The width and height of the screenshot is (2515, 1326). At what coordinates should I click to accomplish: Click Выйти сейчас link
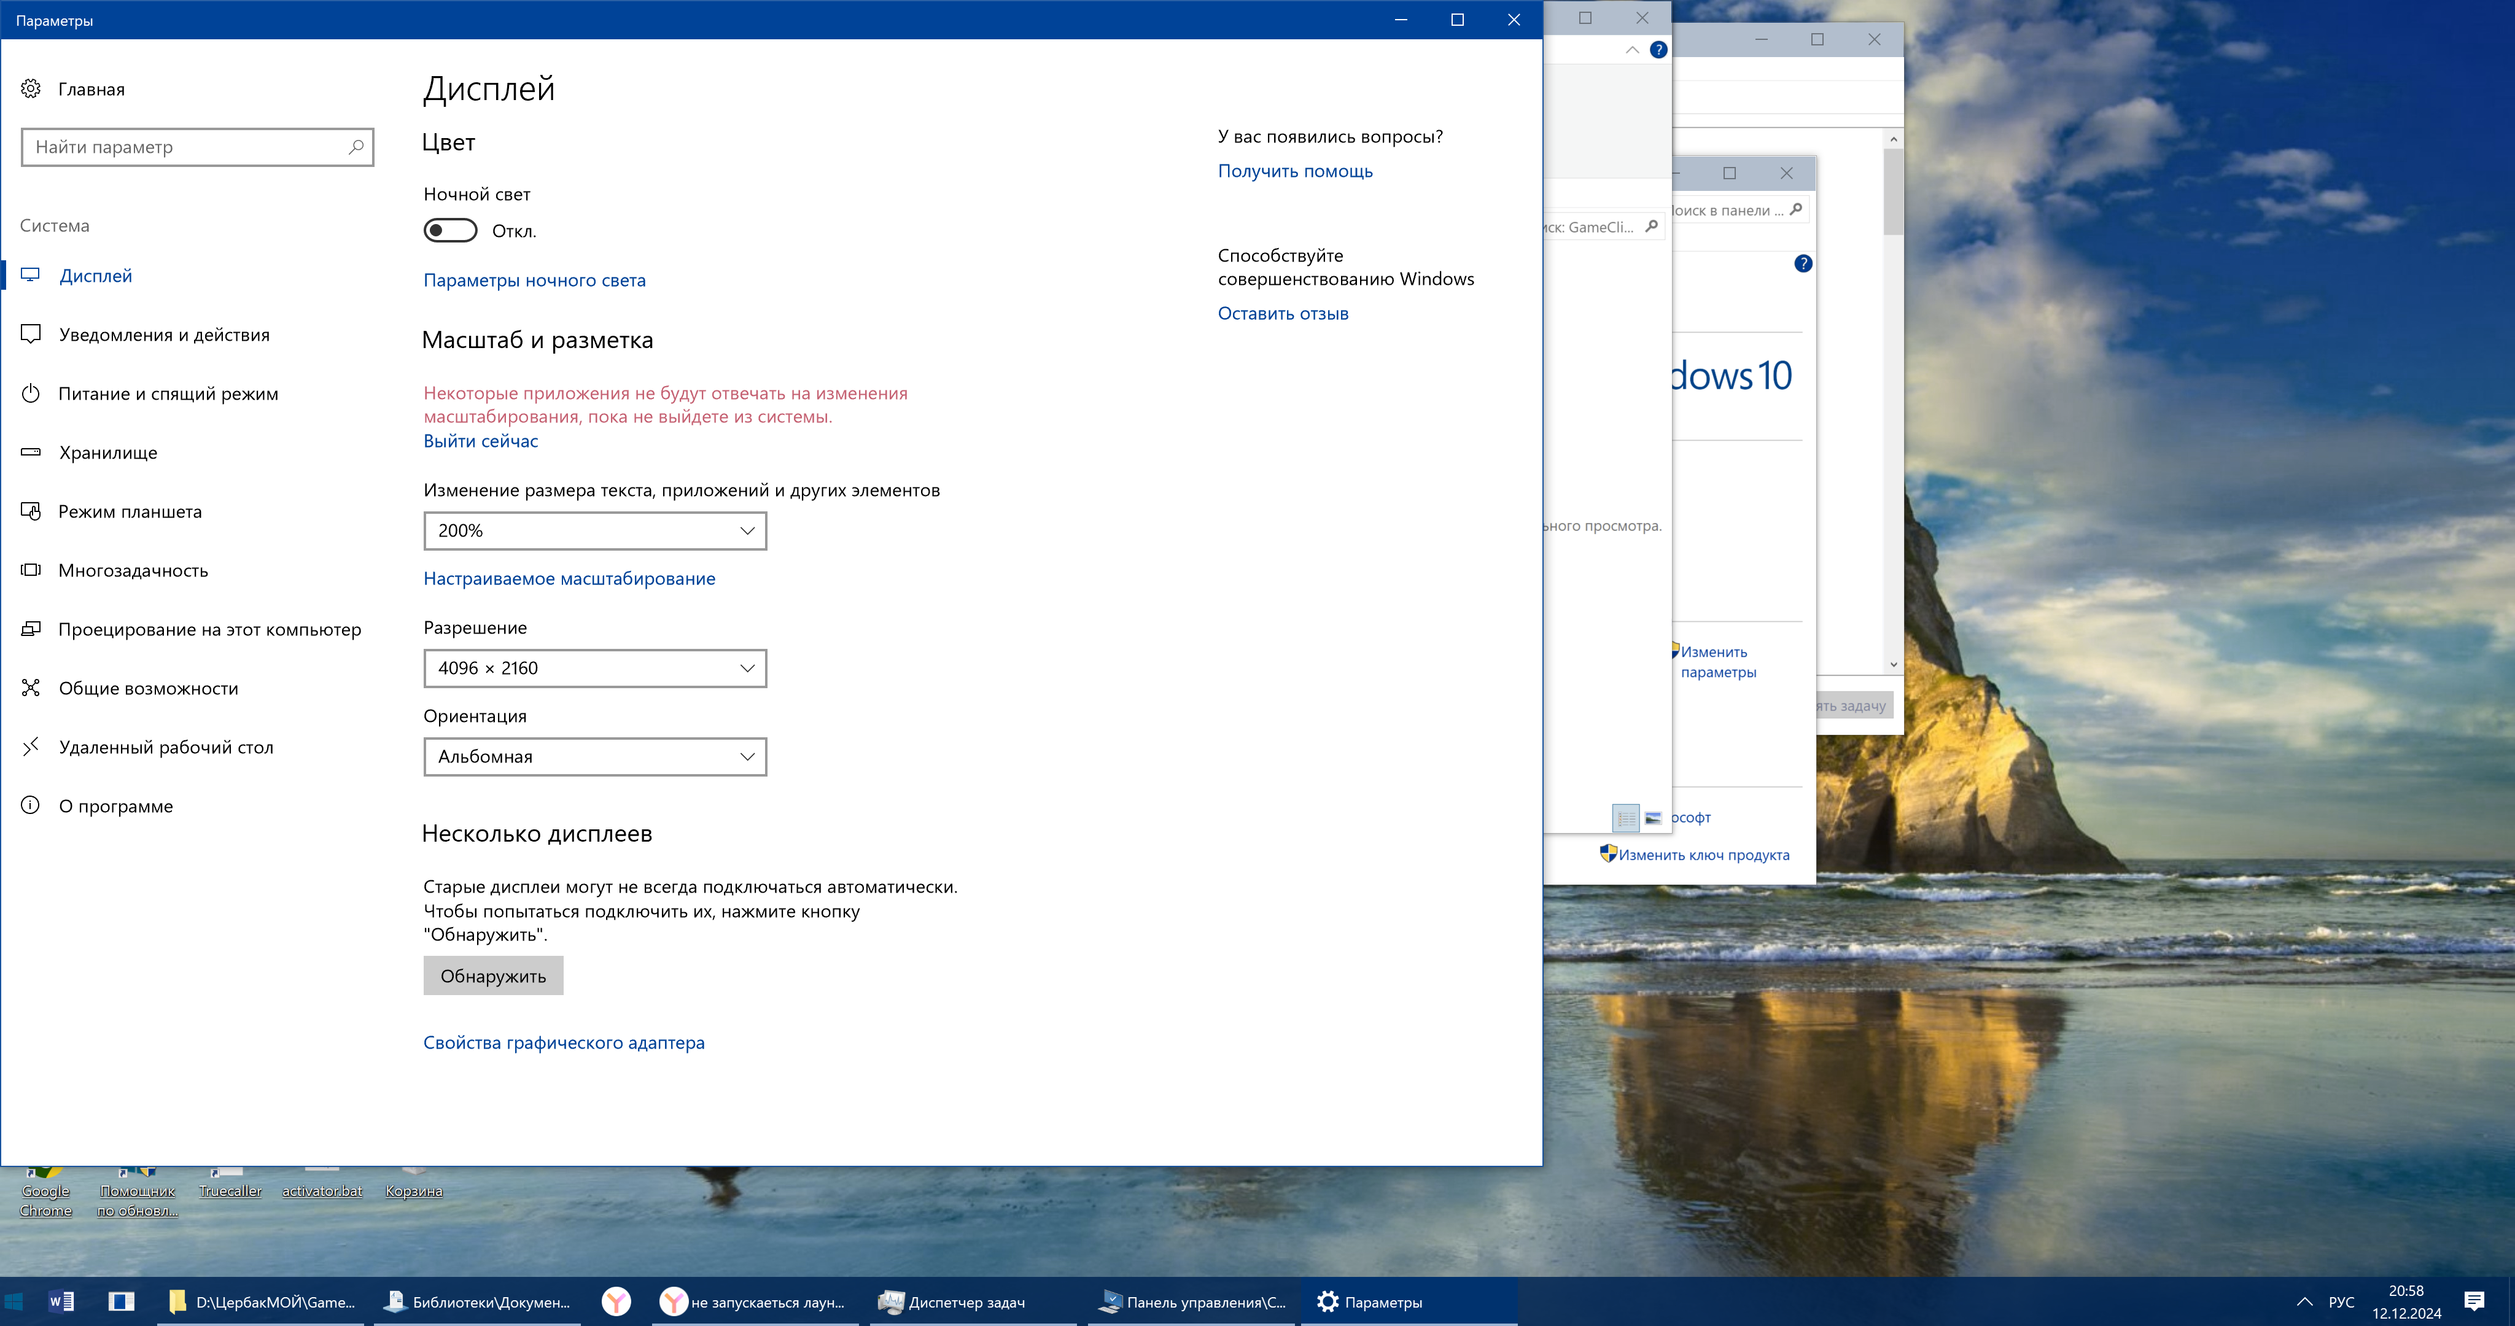(480, 440)
